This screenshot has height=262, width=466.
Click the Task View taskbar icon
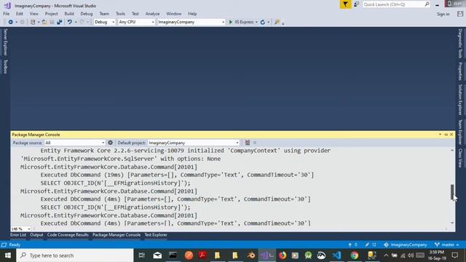pyautogui.click(x=142, y=255)
